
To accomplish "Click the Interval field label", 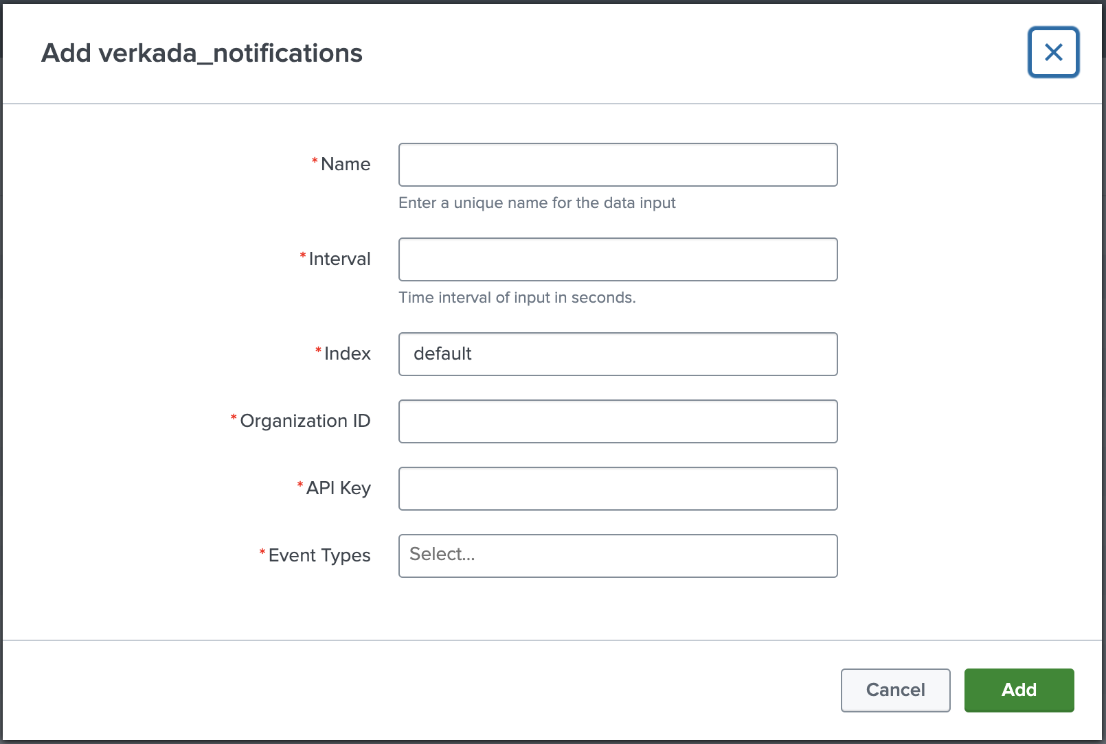I will [339, 259].
